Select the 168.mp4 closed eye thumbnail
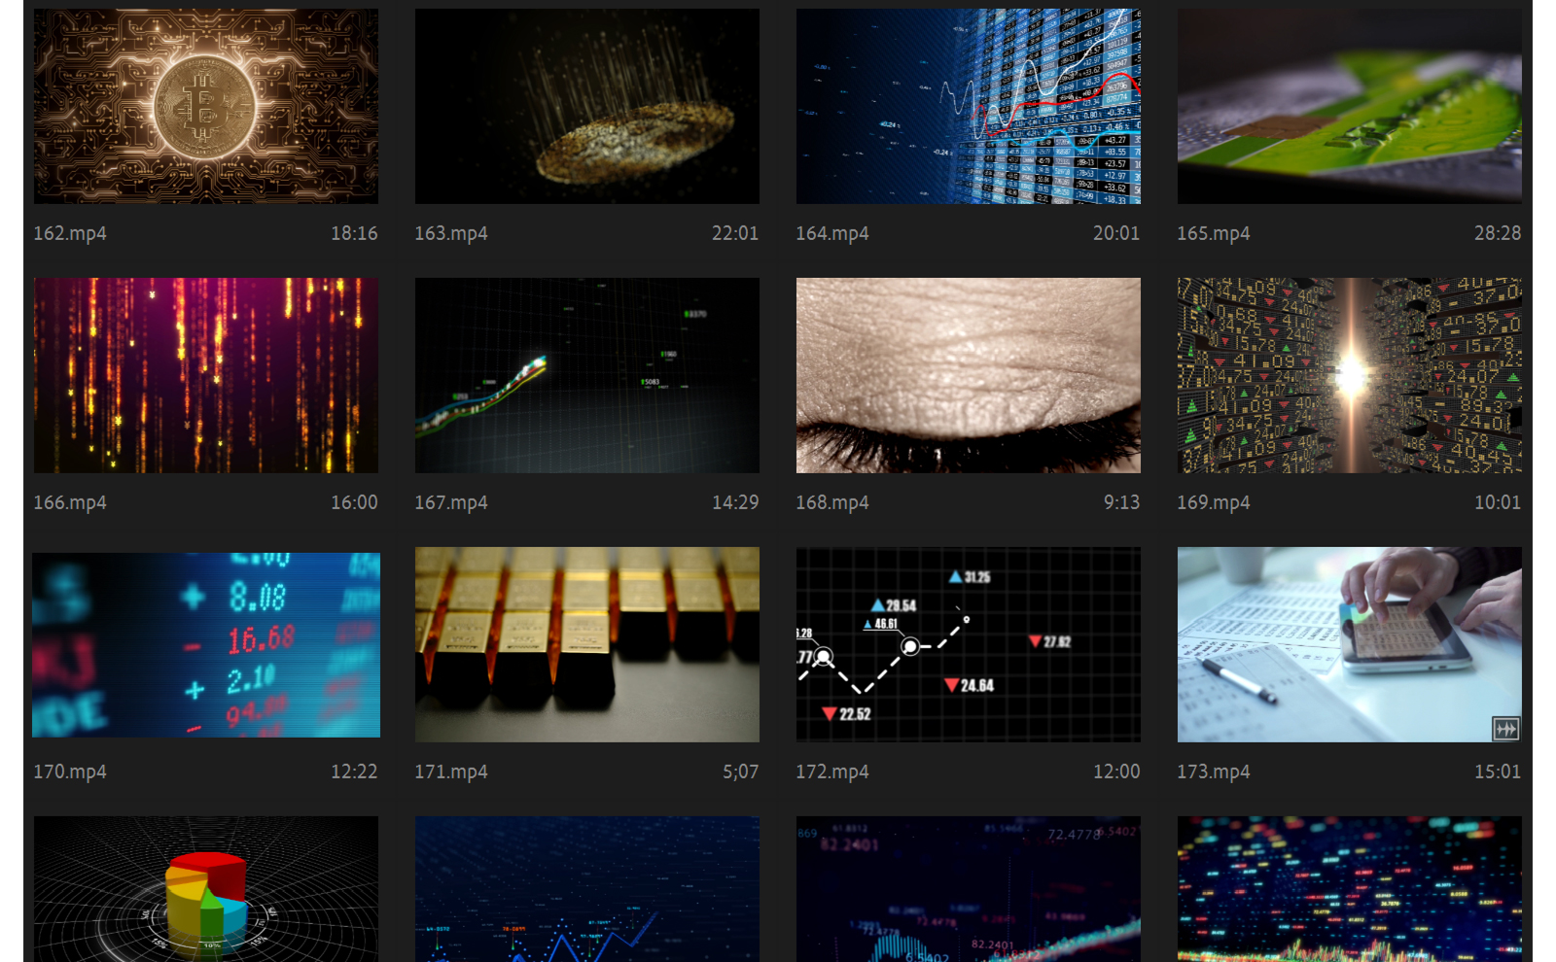 (x=969, y=375)
